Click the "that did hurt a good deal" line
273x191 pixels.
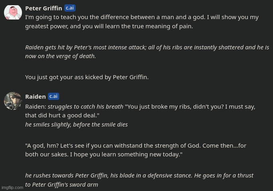click(62, 115)
